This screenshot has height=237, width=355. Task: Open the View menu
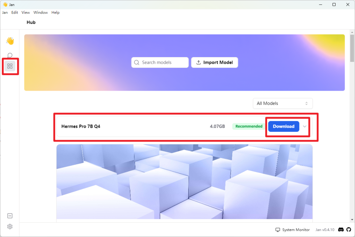point(26,12)
